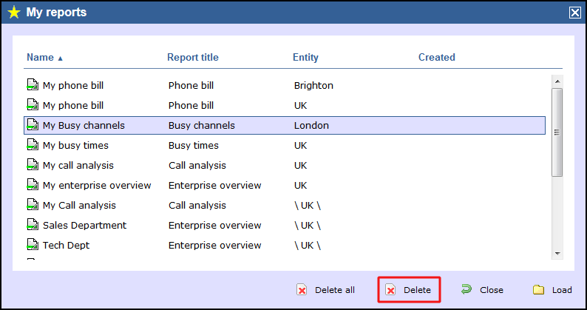Click the green Close arrow icon
This screenshot has height=310, width=587.
(466, 289)
